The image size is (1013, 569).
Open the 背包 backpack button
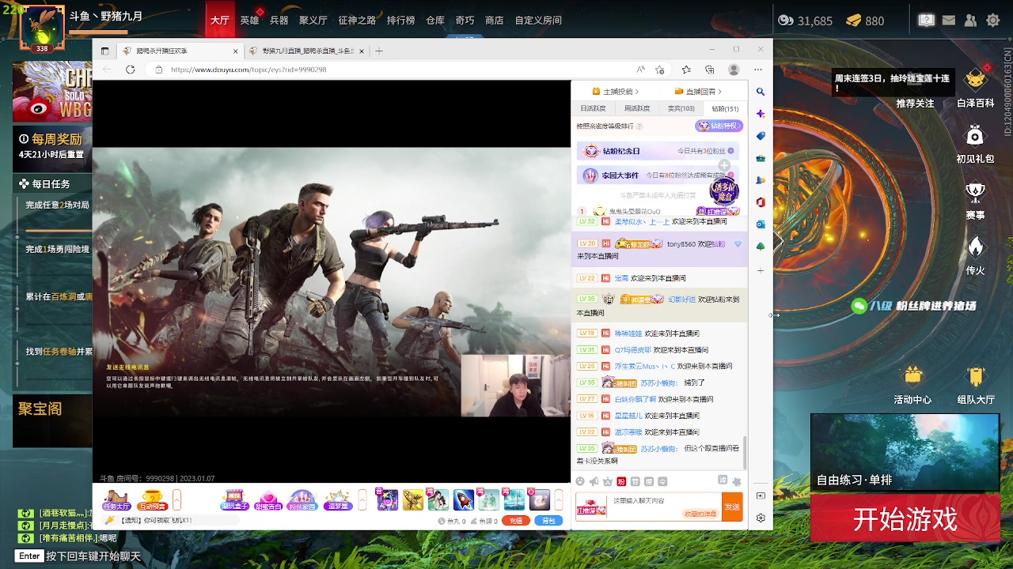click(x=549, y=521)
